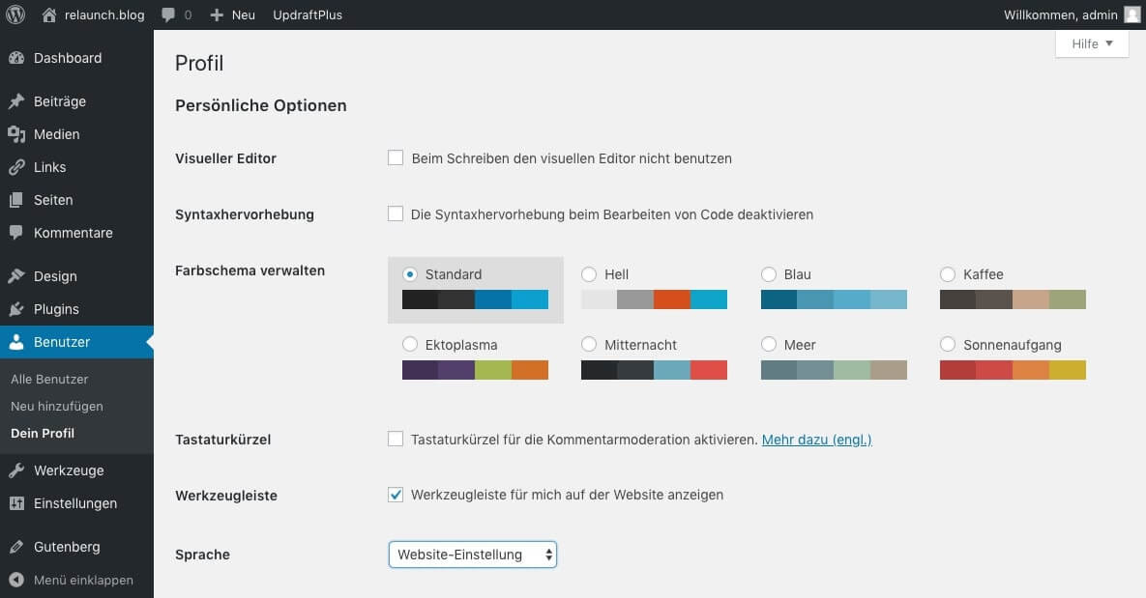Click the WordPress logo in top bar
The image size is (1146, 598).
tap(15, 14)
